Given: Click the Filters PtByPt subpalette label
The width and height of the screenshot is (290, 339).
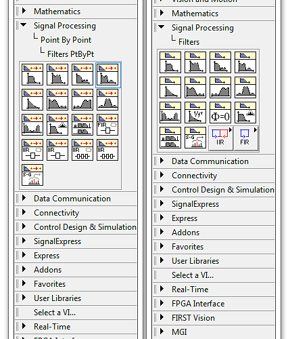Looking at the screenshot, I should click(70, 54).
